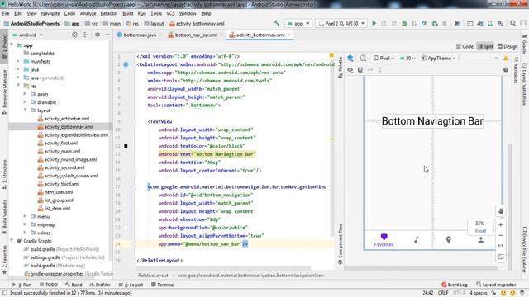
Task: Hide the project panel with minus icon
Action: point(107,35)
